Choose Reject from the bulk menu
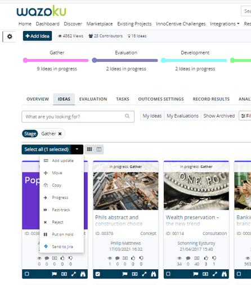Screen dimensions: 251x285 click(62, 222)
